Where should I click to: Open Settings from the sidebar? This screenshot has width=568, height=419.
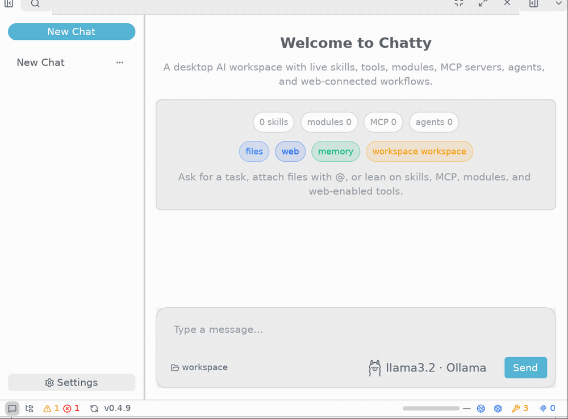(72, 383)
